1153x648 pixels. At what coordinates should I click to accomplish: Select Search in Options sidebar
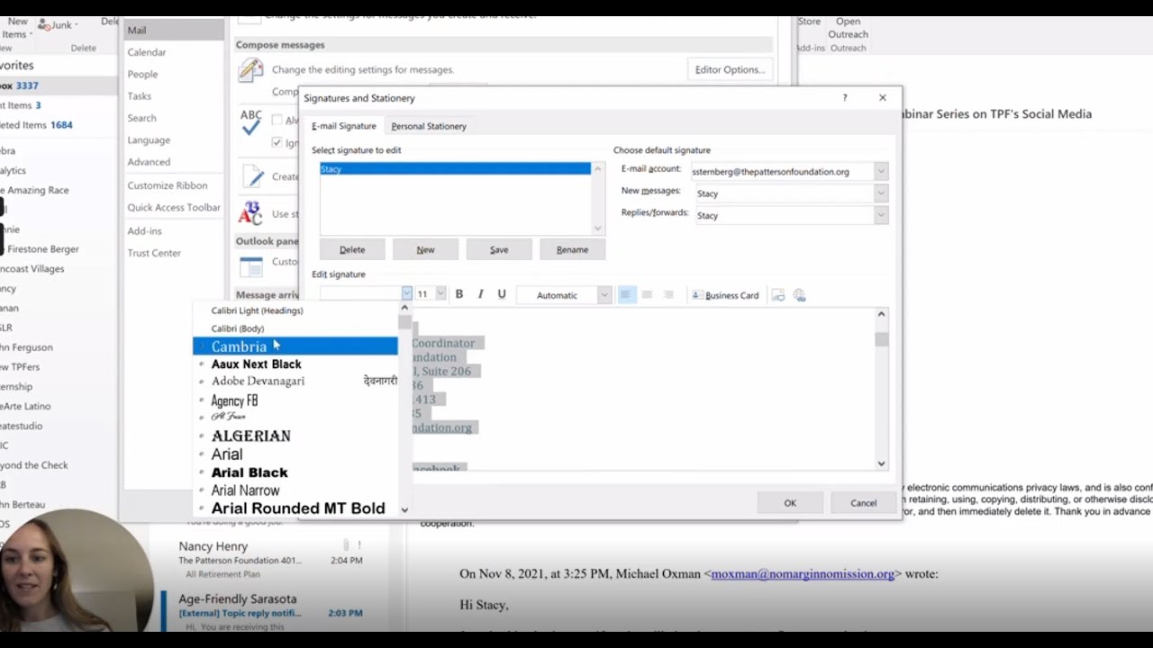pos(173,118)
